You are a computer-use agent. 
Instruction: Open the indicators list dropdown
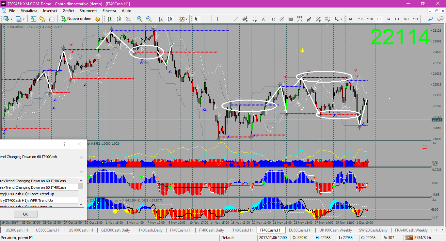pos(183,19)
